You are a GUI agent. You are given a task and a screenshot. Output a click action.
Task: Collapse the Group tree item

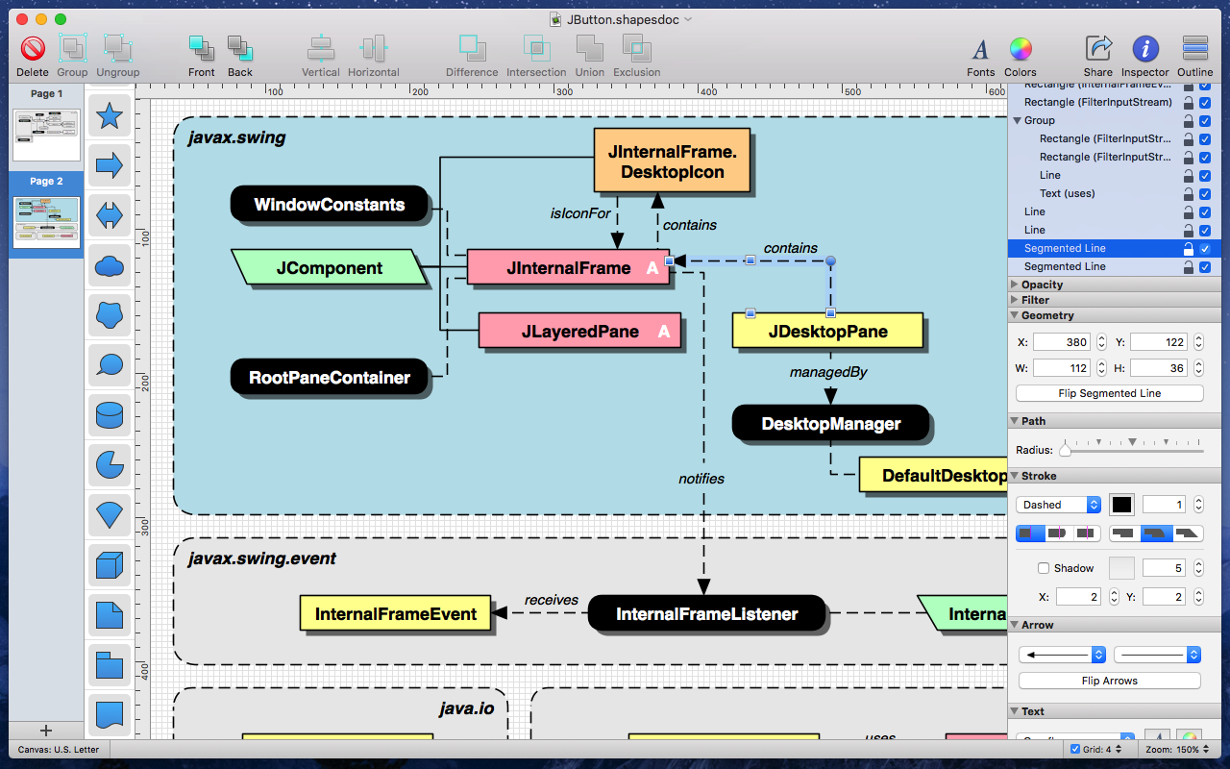[x=1017, y=120]
